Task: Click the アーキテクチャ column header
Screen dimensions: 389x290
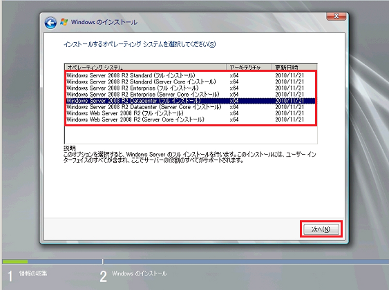Action: coord(249,67)
